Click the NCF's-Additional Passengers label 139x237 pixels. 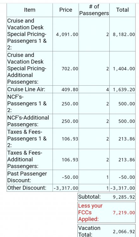pos(28,121)
